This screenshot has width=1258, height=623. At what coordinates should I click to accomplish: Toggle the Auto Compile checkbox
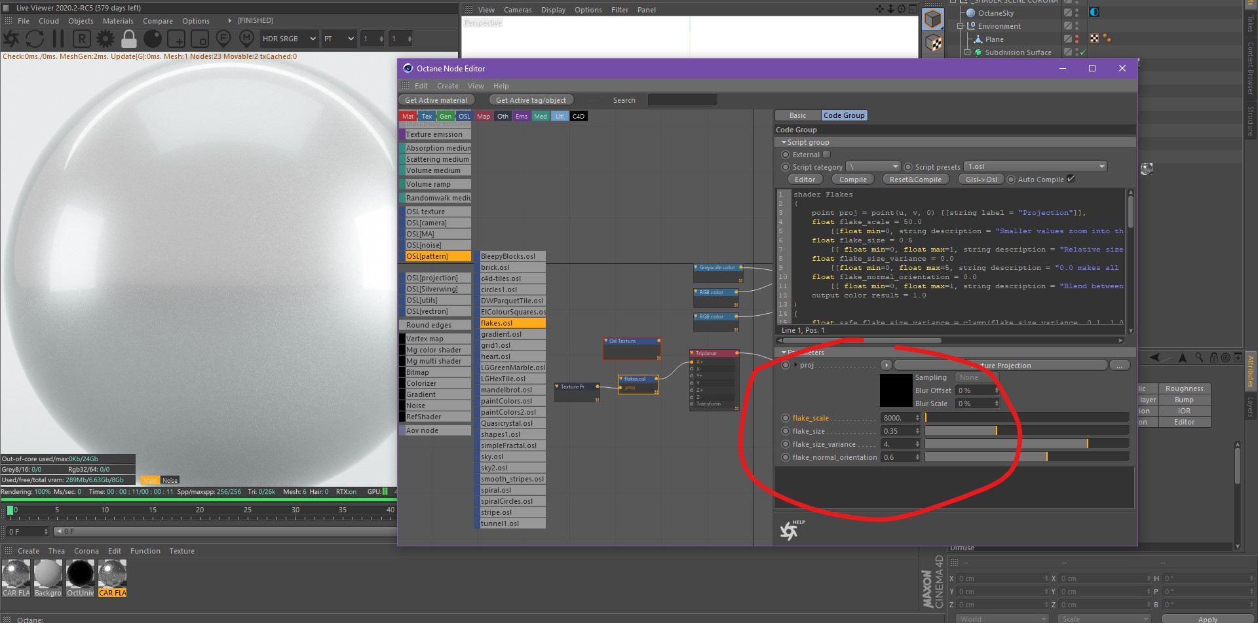[x=1071, y=179]
